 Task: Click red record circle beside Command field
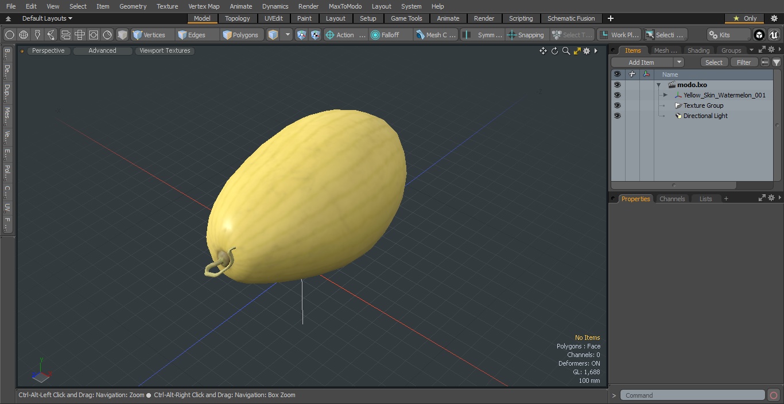[774, 395]
